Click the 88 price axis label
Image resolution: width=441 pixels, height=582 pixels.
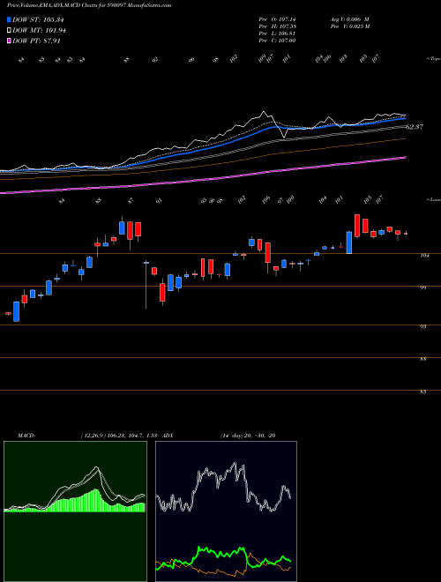[424, 359]
